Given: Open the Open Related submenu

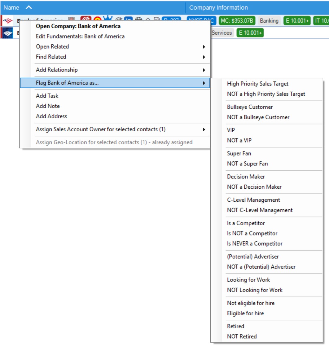Looking at the screenshot, I should pyautogui.click(x=115, y=46).
